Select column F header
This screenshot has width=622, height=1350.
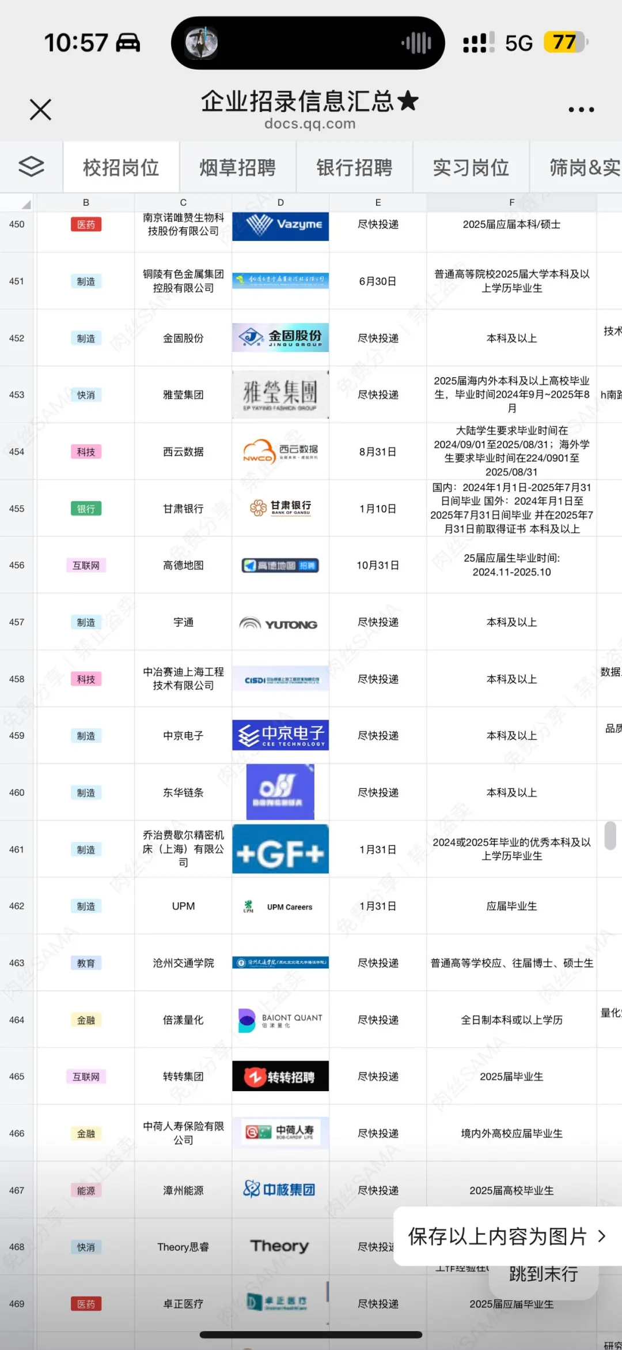pos(511,202)
